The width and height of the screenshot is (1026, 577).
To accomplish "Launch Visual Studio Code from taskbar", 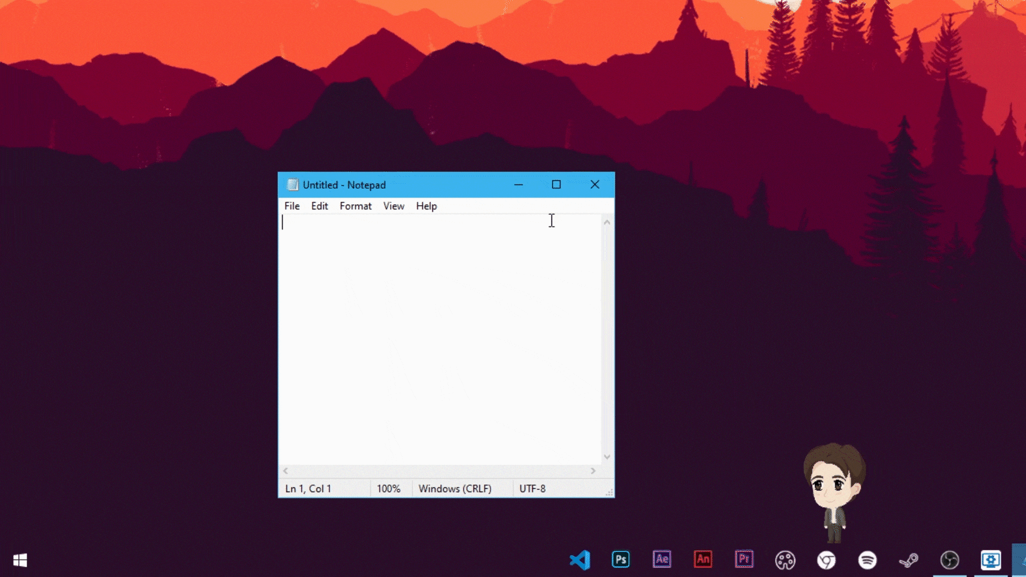I will click(x=580, y=560).
